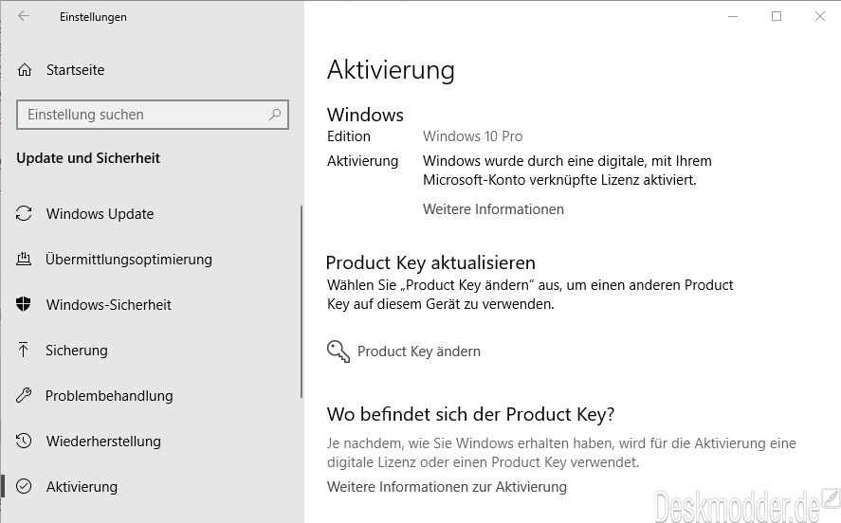Click the Wiederherstellung history icon

(x=24, y=441)
